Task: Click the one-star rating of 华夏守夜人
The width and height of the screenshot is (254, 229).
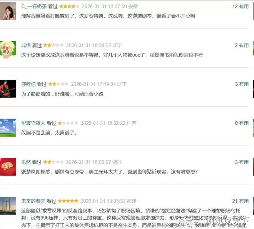Action: click(68, 123)
